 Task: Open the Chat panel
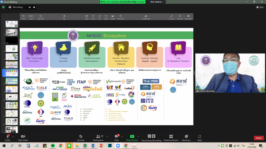117,138
